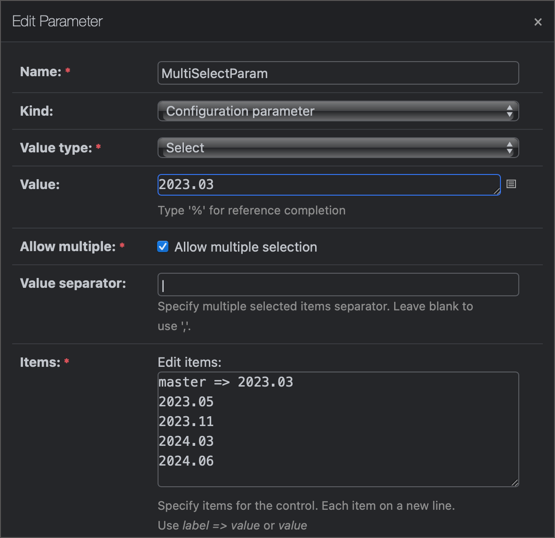Click inside the Edit items textarea
This screenshot has height=538, width=555.
pyautogui.click(x=338, y=429)
